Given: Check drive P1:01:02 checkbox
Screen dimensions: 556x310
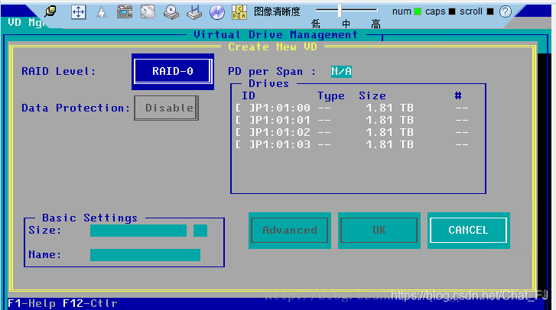Looking at the screenshot, I should click(x=245, y=132).
